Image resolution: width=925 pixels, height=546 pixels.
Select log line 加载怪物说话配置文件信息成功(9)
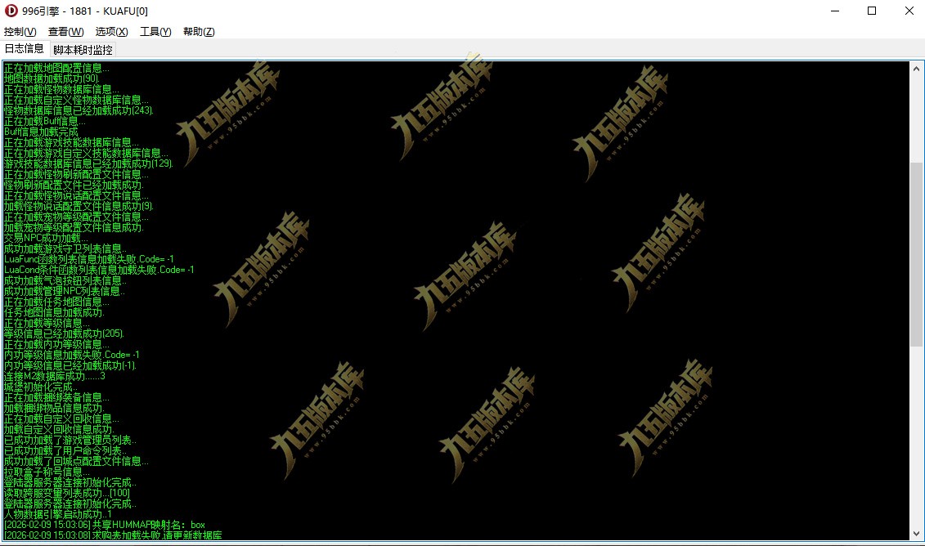coord(79,206)
